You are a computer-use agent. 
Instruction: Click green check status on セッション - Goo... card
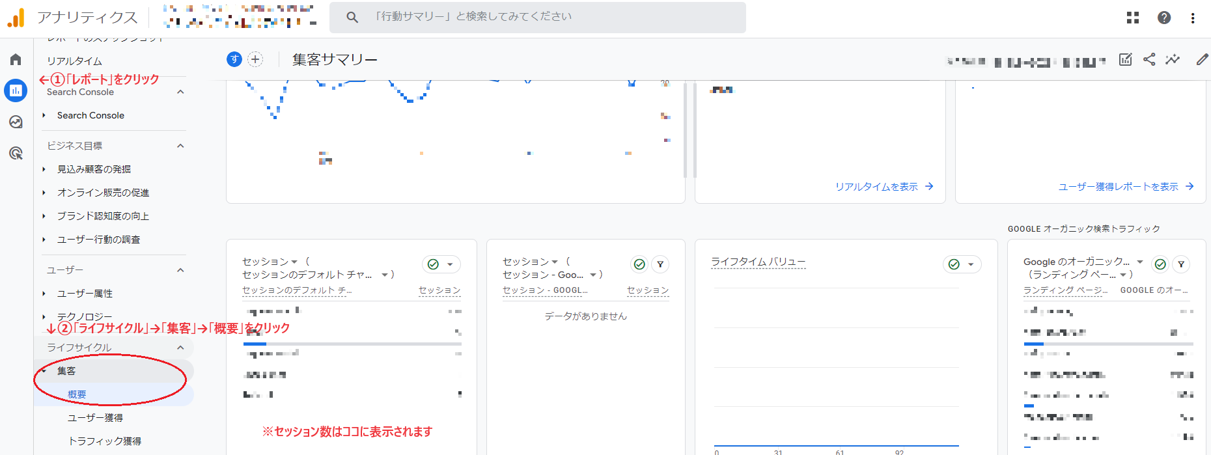[x=639, y=264]
